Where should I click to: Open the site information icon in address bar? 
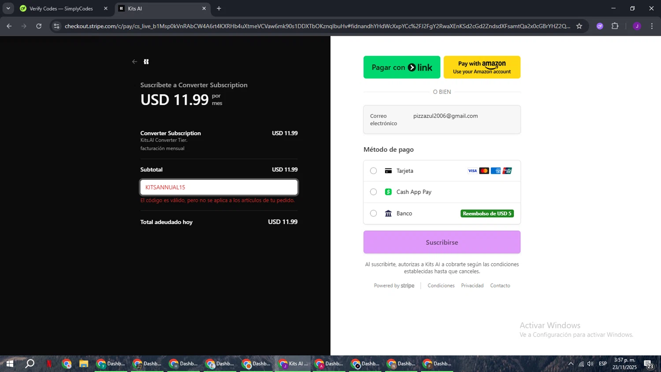click(56, 26)
